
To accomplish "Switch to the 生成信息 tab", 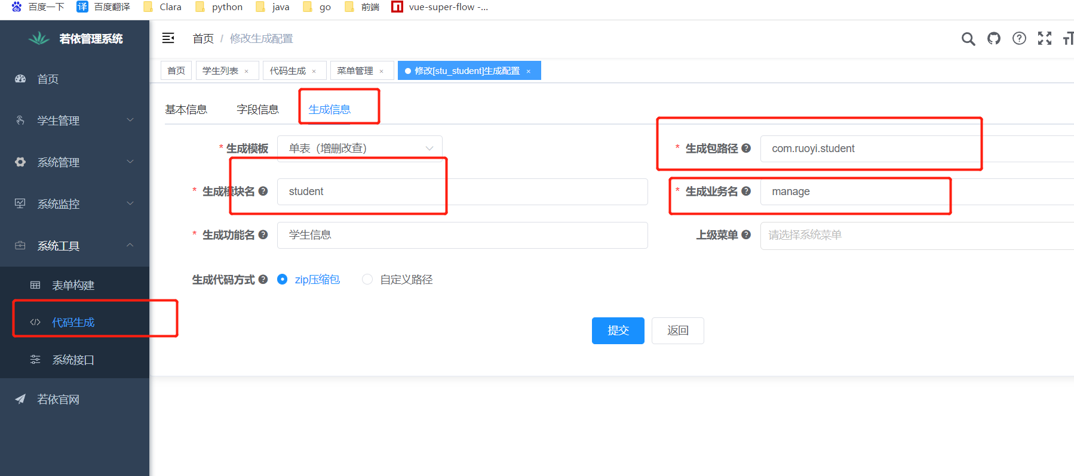I will (x=330, y=109).
